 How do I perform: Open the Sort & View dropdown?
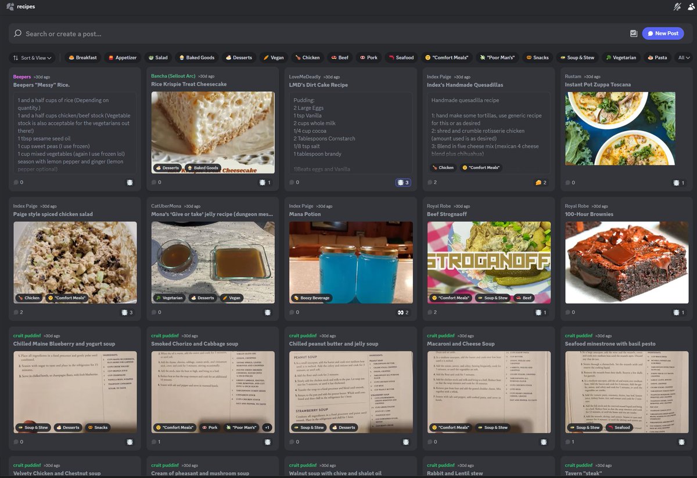[33, 57]
